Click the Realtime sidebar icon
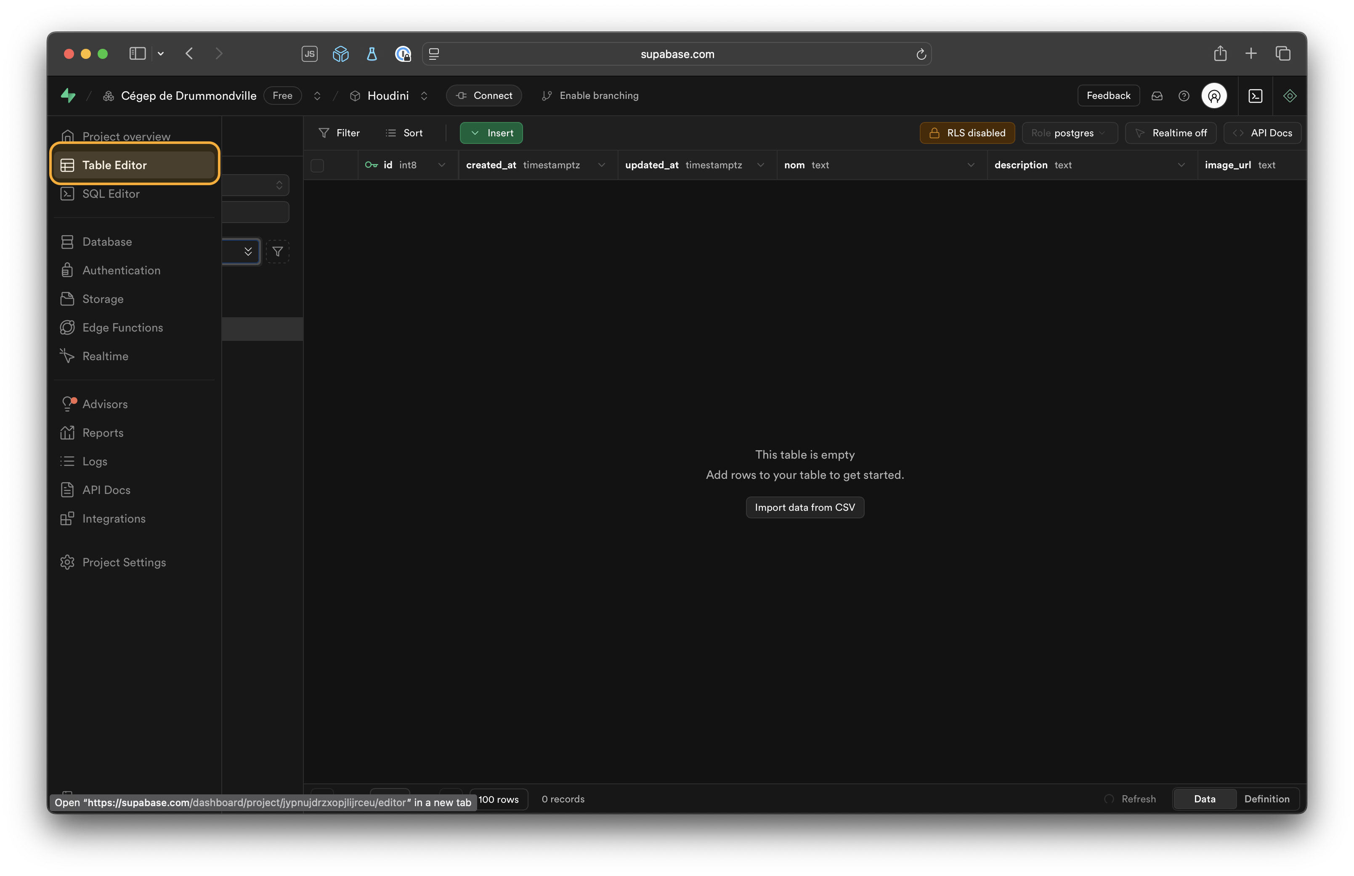Screen dimensions: 1354x876 click(67, 356)
